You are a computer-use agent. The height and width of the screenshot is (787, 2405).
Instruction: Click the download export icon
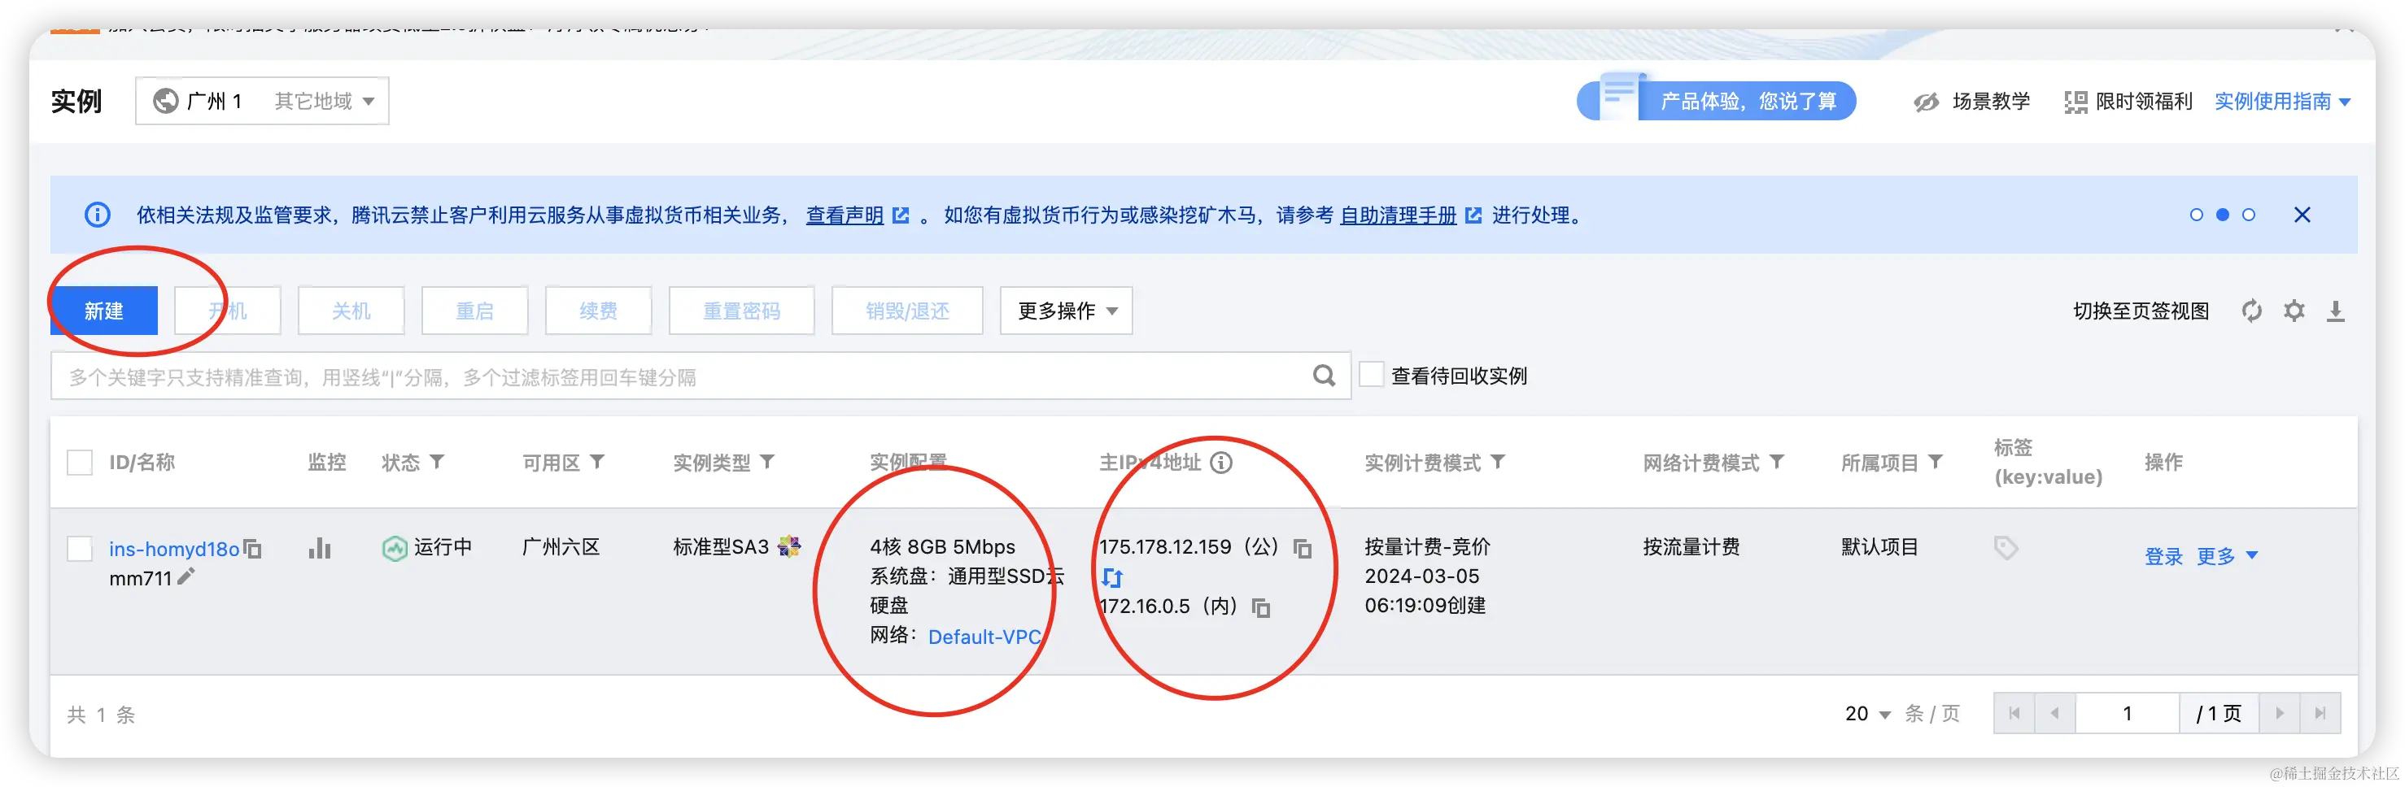(x=2335, y=311)
